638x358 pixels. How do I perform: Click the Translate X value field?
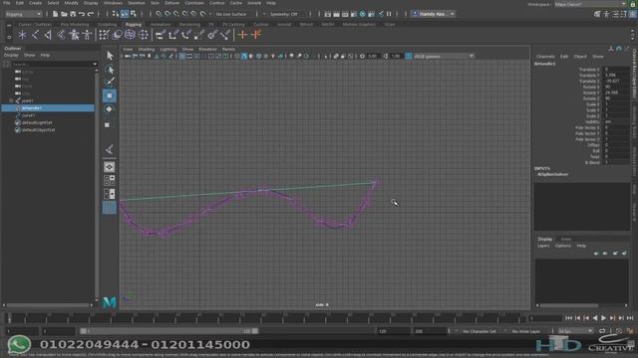point(616,70)
